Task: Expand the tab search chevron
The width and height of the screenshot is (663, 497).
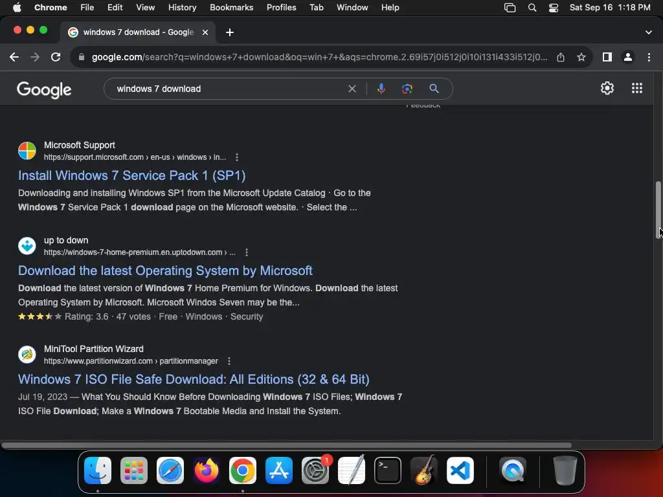Action: 648,32
